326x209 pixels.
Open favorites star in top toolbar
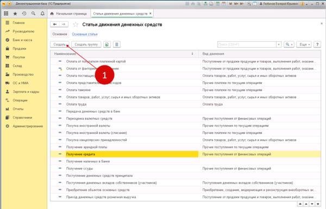click(x=15, y=14)
